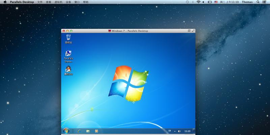Enter full screen via VM title bar arrows
Viewport: 270px width, 135px height.
click(193, 31)
